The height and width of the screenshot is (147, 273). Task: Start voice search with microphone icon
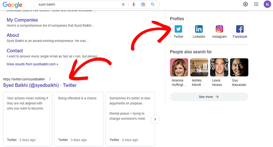tap(134, 4)
